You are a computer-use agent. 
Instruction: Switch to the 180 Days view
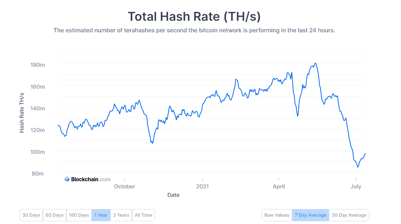click(x=79, y=215)
